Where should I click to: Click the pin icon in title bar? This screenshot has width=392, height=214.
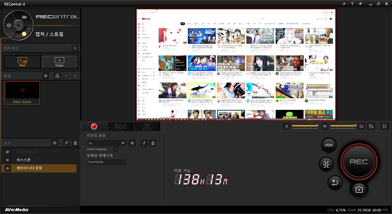click(x=360, y=4)
